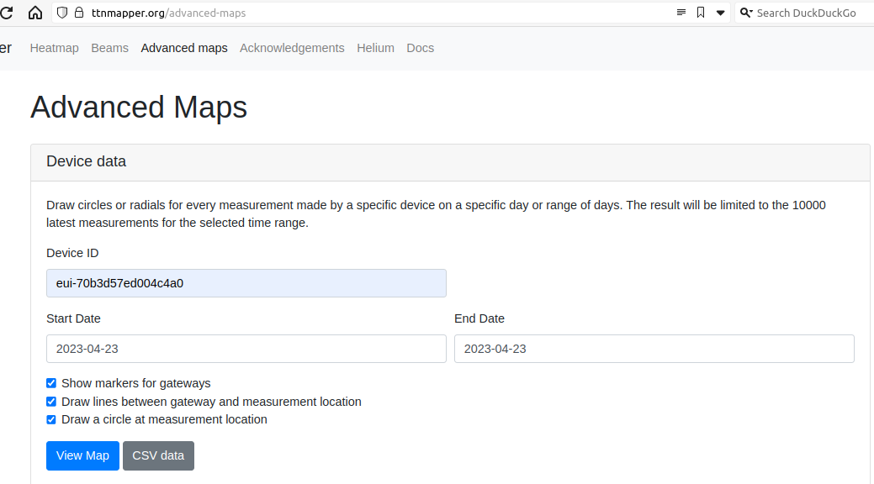Uncheck Show markers for gateways
874x484 pixels.
coord(51,383)
